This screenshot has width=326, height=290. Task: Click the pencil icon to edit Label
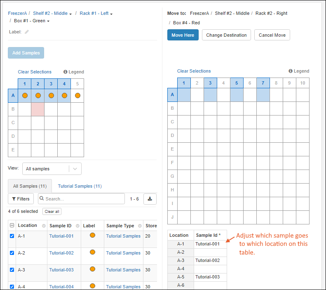27,32
